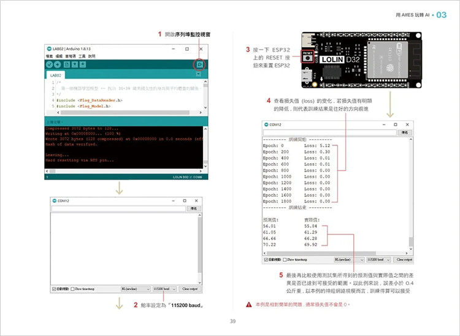Click the Arduino logo in LAB02 title bar
This screenshot has width=460, height=336.
49,48
